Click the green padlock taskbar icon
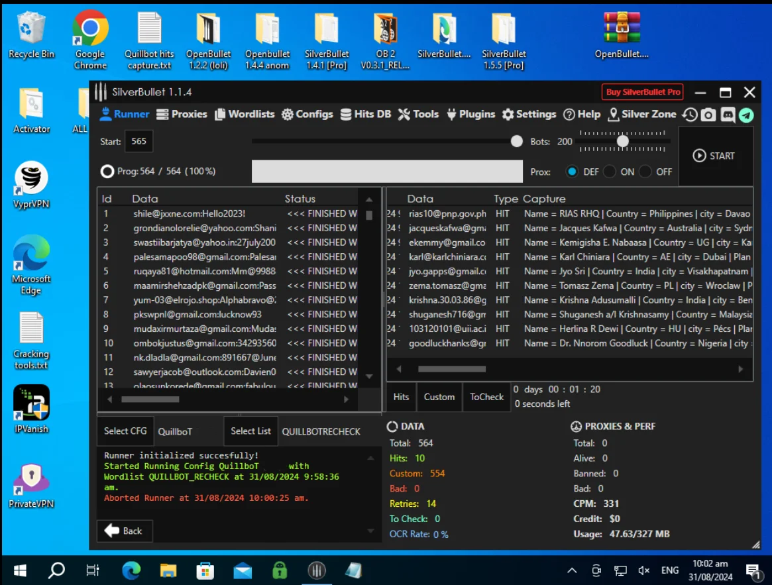 click(279, 570)
